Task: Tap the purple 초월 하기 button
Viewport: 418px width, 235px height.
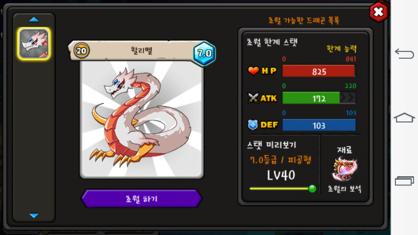Action: (x=142, y=198)
